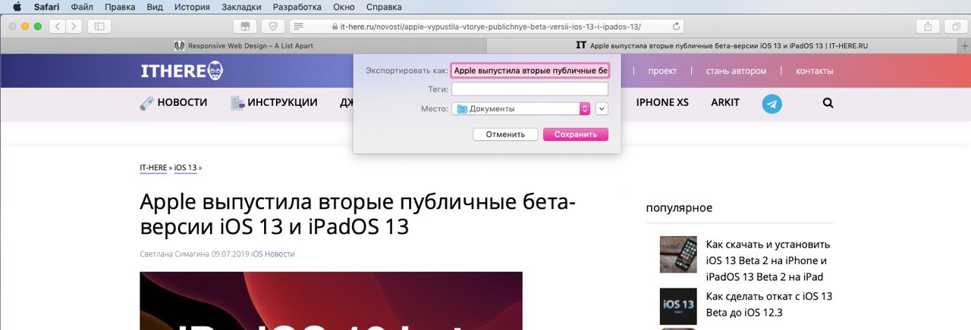Open site search magnifier icon
Screen dimensions: 971x330
(x=828, y=103)
